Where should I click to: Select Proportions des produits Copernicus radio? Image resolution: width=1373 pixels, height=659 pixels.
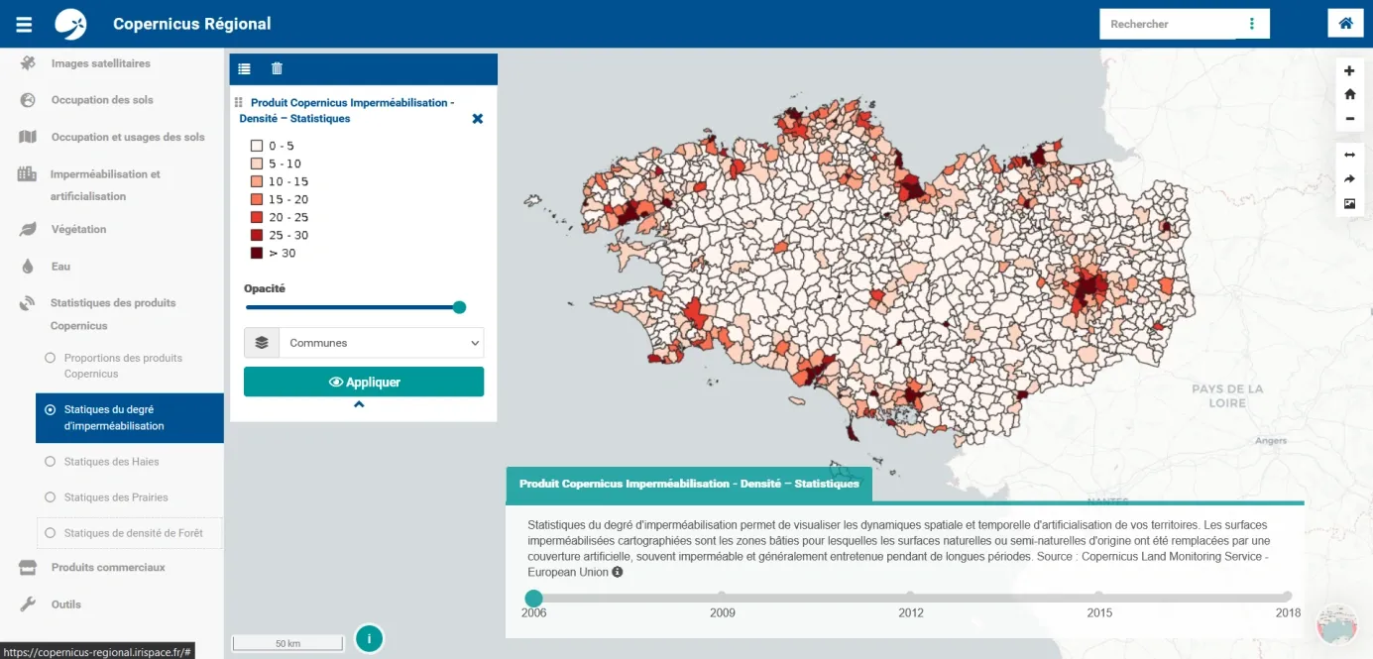click(x=51, y=358)
